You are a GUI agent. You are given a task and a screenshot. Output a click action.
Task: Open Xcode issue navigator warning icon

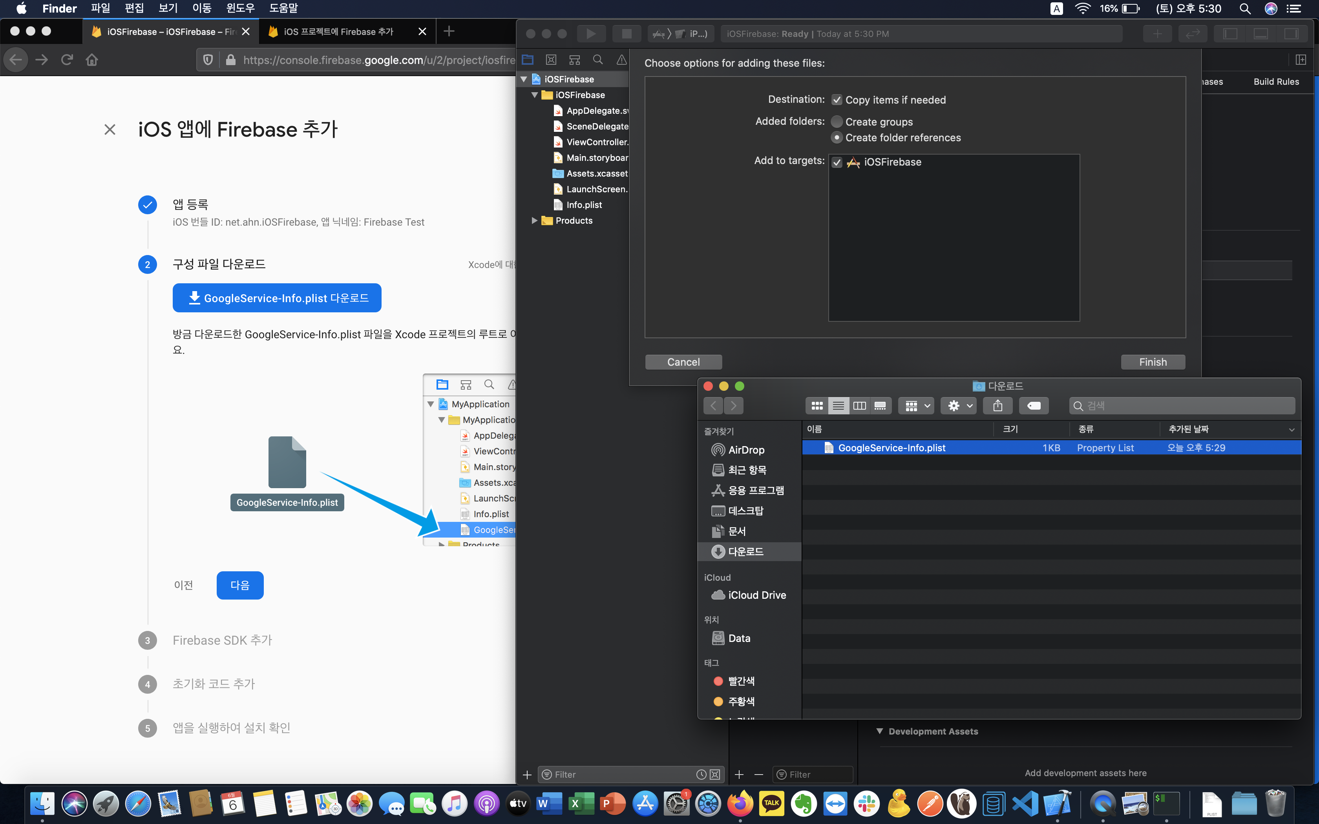[x=621, y=59]
